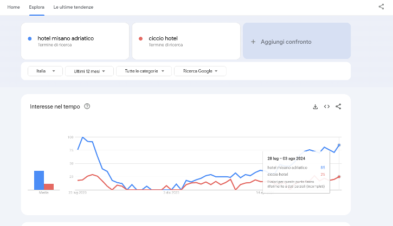Viewport: 393px width, 226px height.
Task: Open help icon next to Interesse nel tempo
Action: tap(87, 107)
